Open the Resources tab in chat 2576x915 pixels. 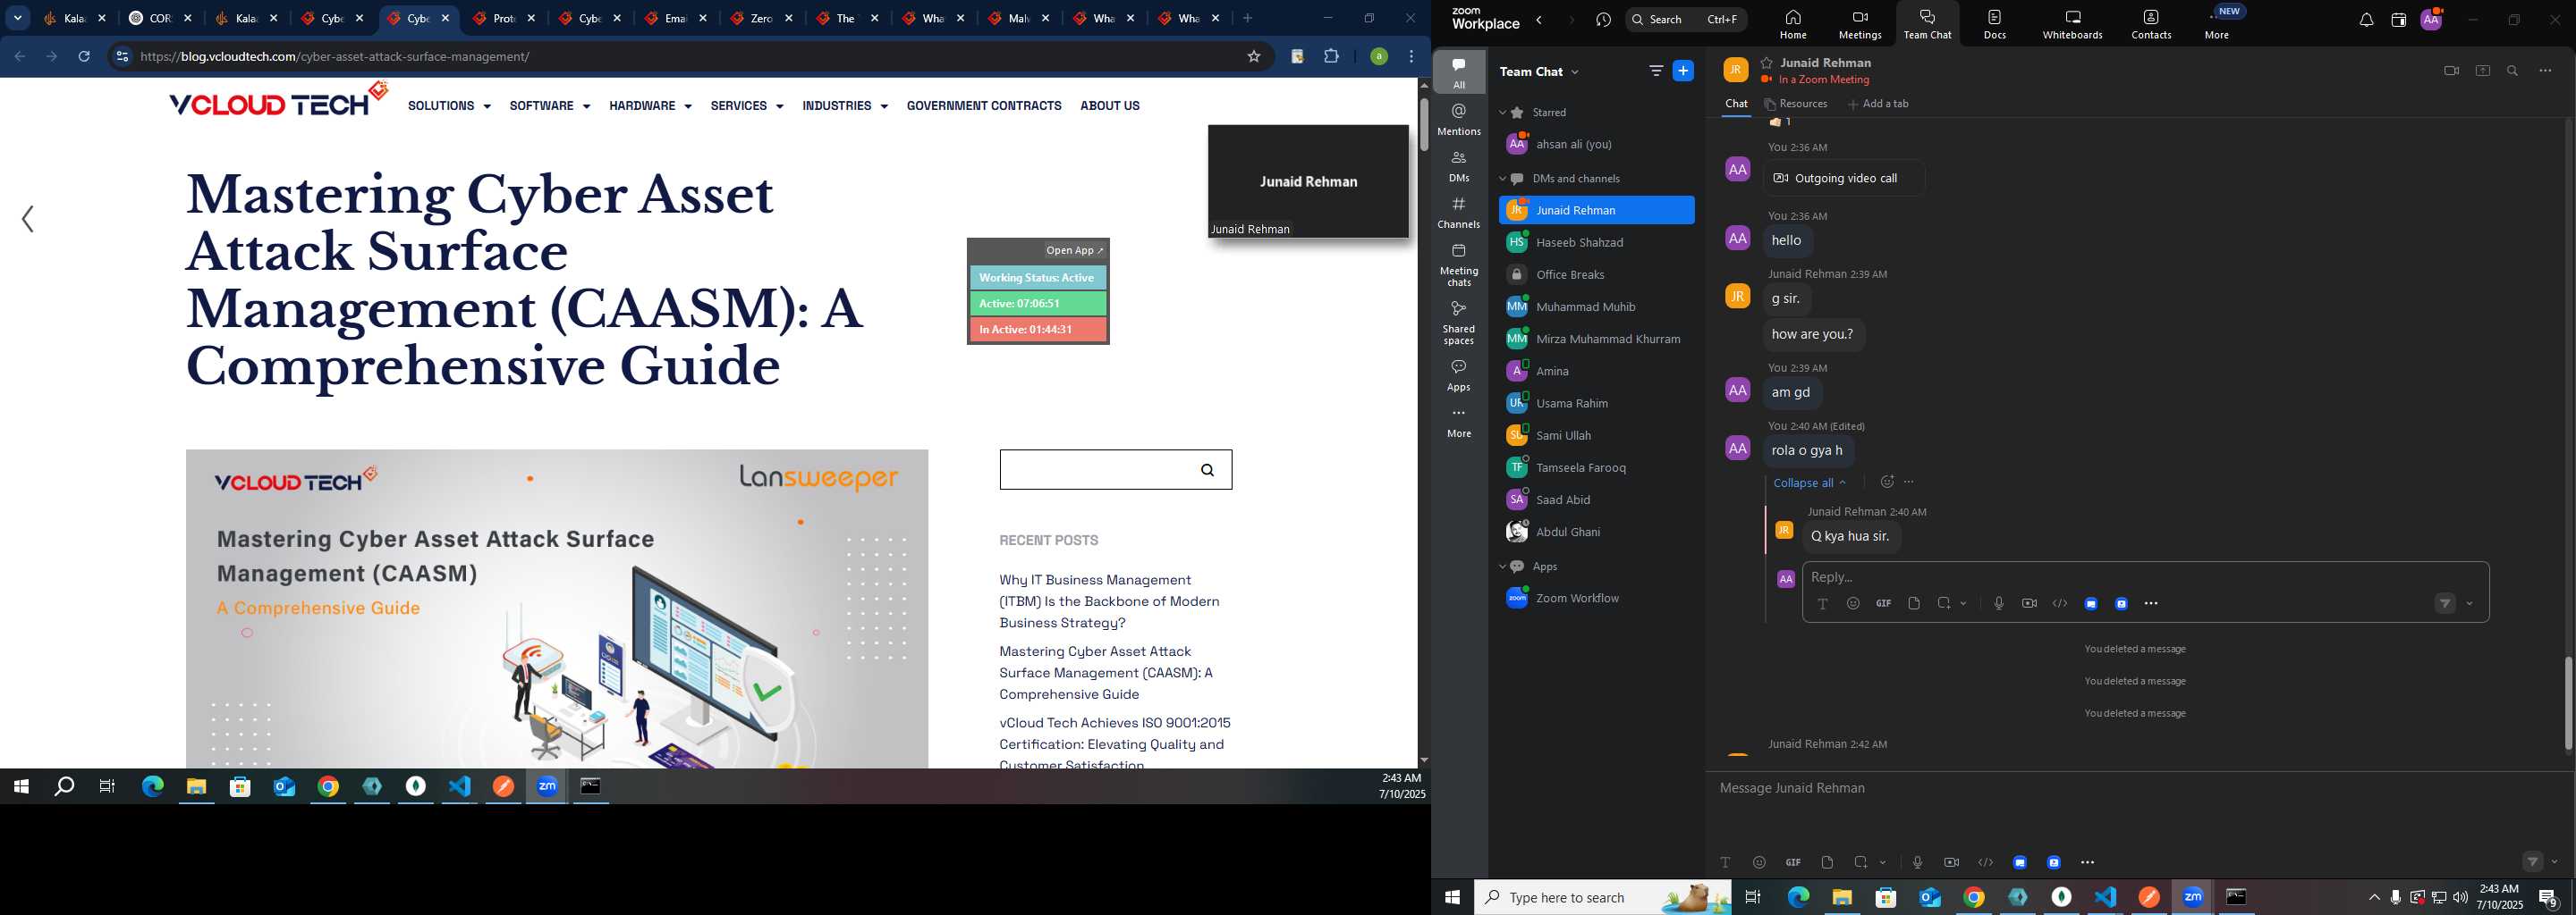(x=1796, y=104)
